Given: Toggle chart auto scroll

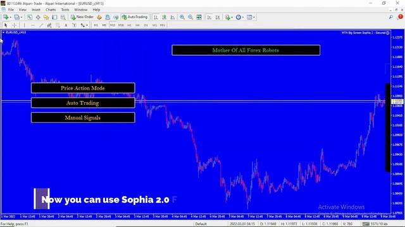Looking at the screenshot, I should tap(209, 17).
